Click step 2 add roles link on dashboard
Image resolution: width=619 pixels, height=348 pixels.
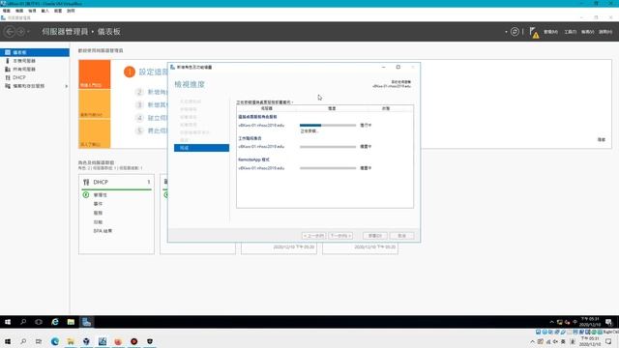point(158,92)
